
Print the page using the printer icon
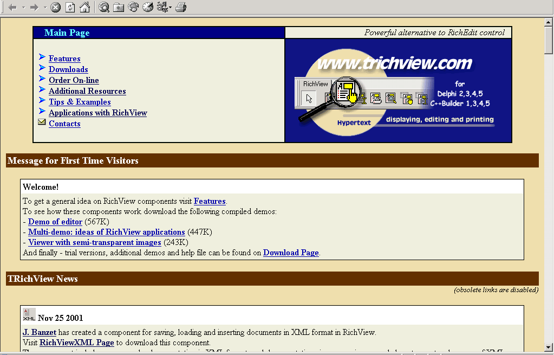(181, 8)
